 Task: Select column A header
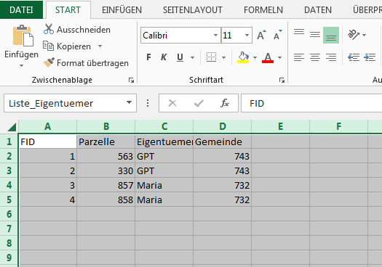[47, 126]
